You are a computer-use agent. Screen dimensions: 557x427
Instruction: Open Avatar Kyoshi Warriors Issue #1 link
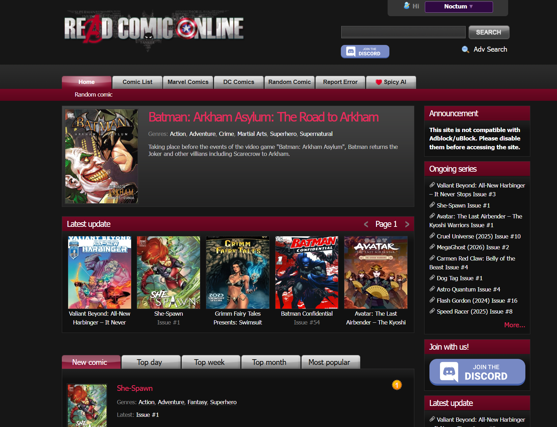click(x=476, y=221)
